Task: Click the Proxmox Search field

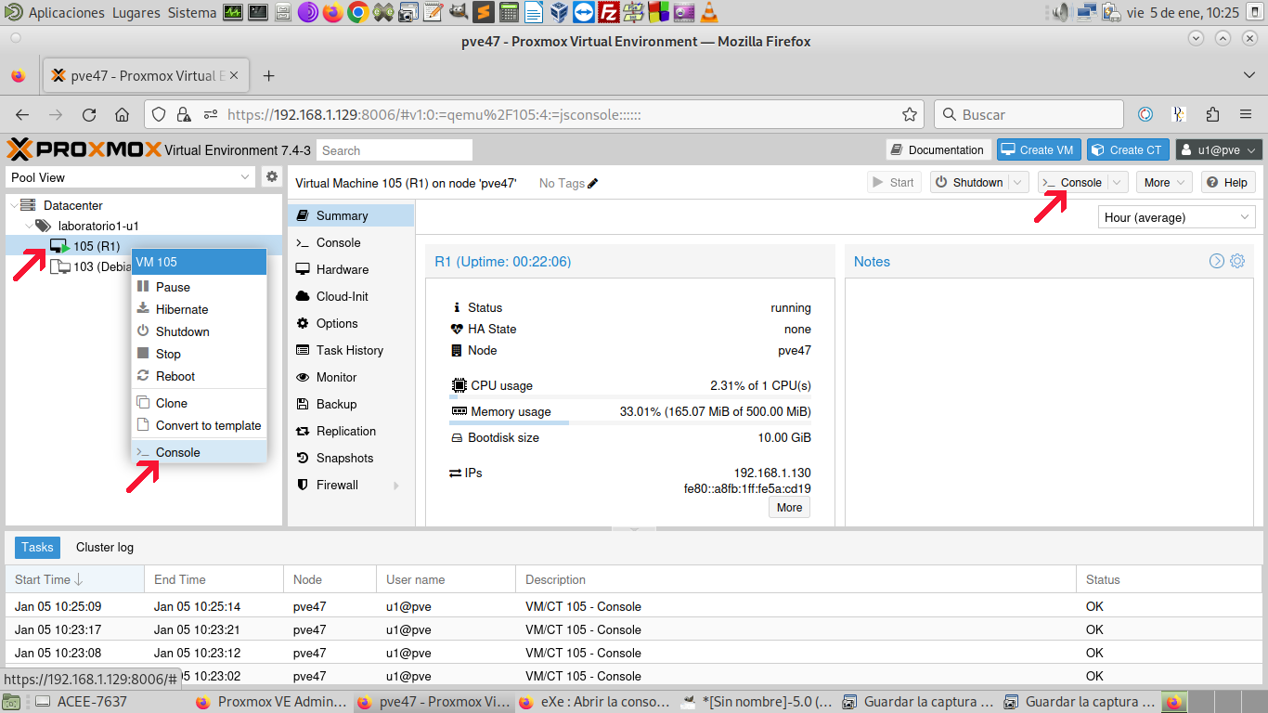Action: pyautogui.click(x=395, y=150)
